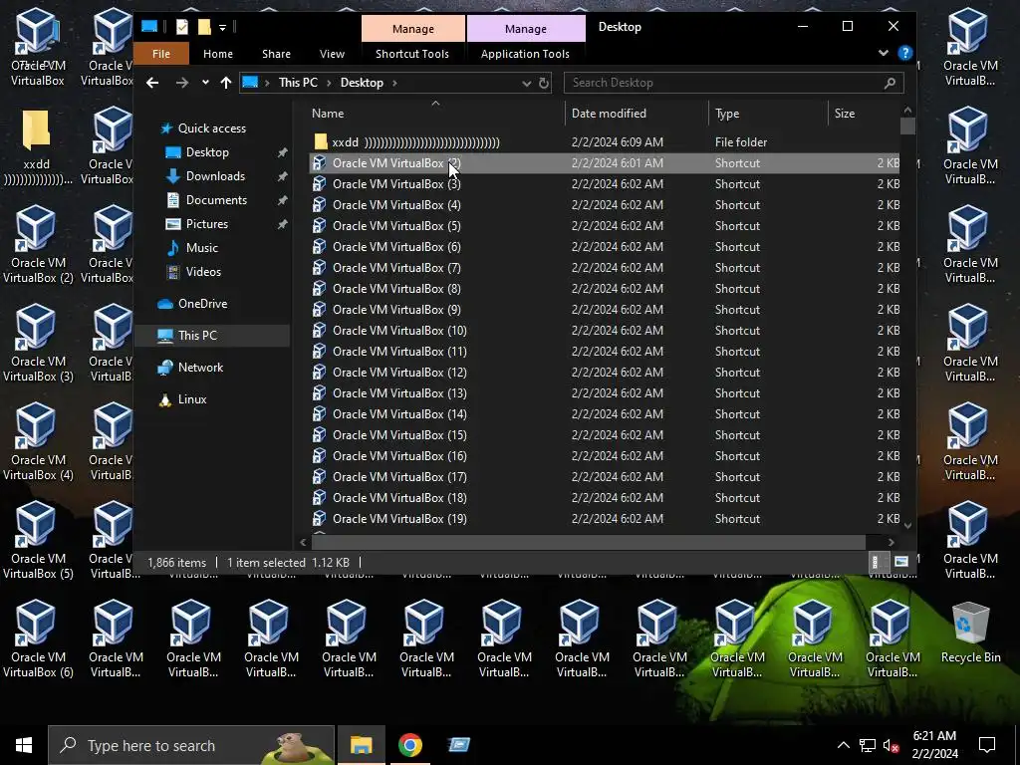1020x765 pixels.
Task: Select Oracle VM VirtualBox (7) file row
Action: click(x=605, y=267)
